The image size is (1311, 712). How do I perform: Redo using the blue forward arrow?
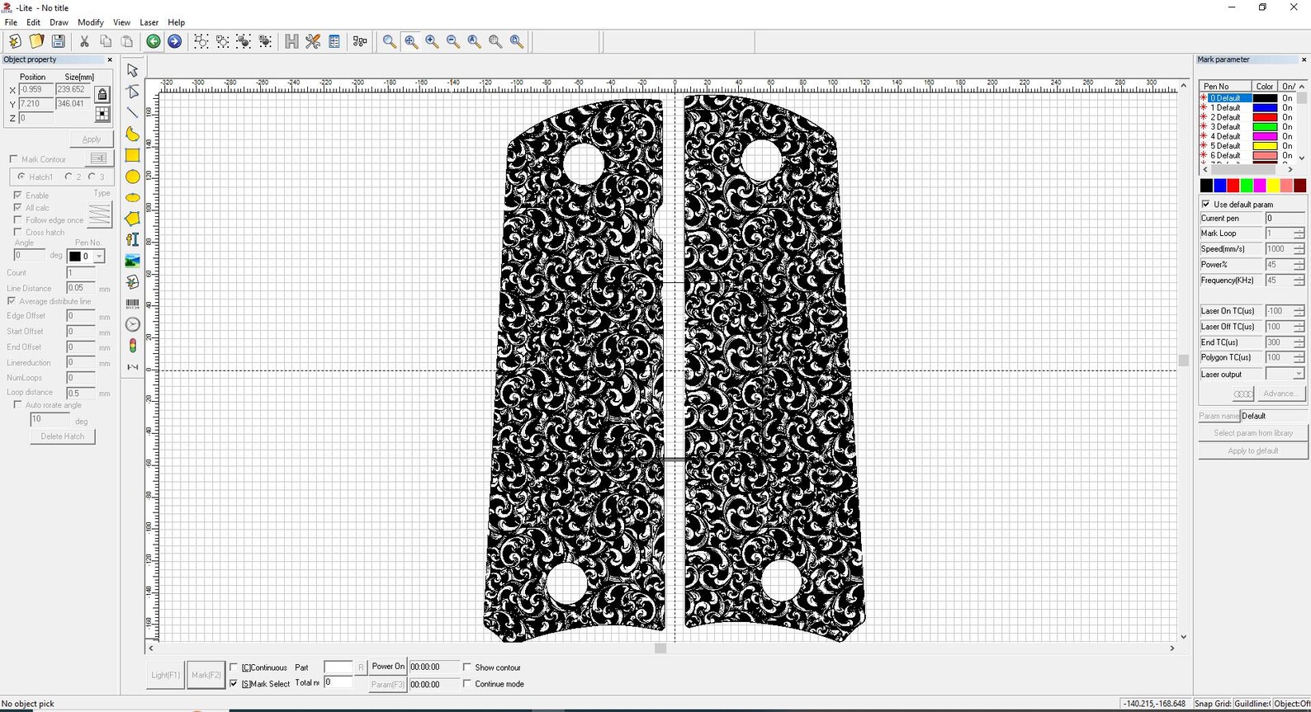(175, 41)
